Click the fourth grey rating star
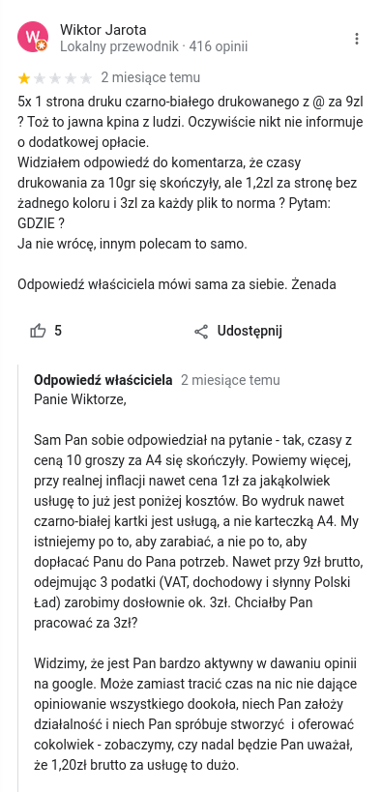The height and width of the screenshot is (792, 382). pyautogui.click(x=71, y=78)
